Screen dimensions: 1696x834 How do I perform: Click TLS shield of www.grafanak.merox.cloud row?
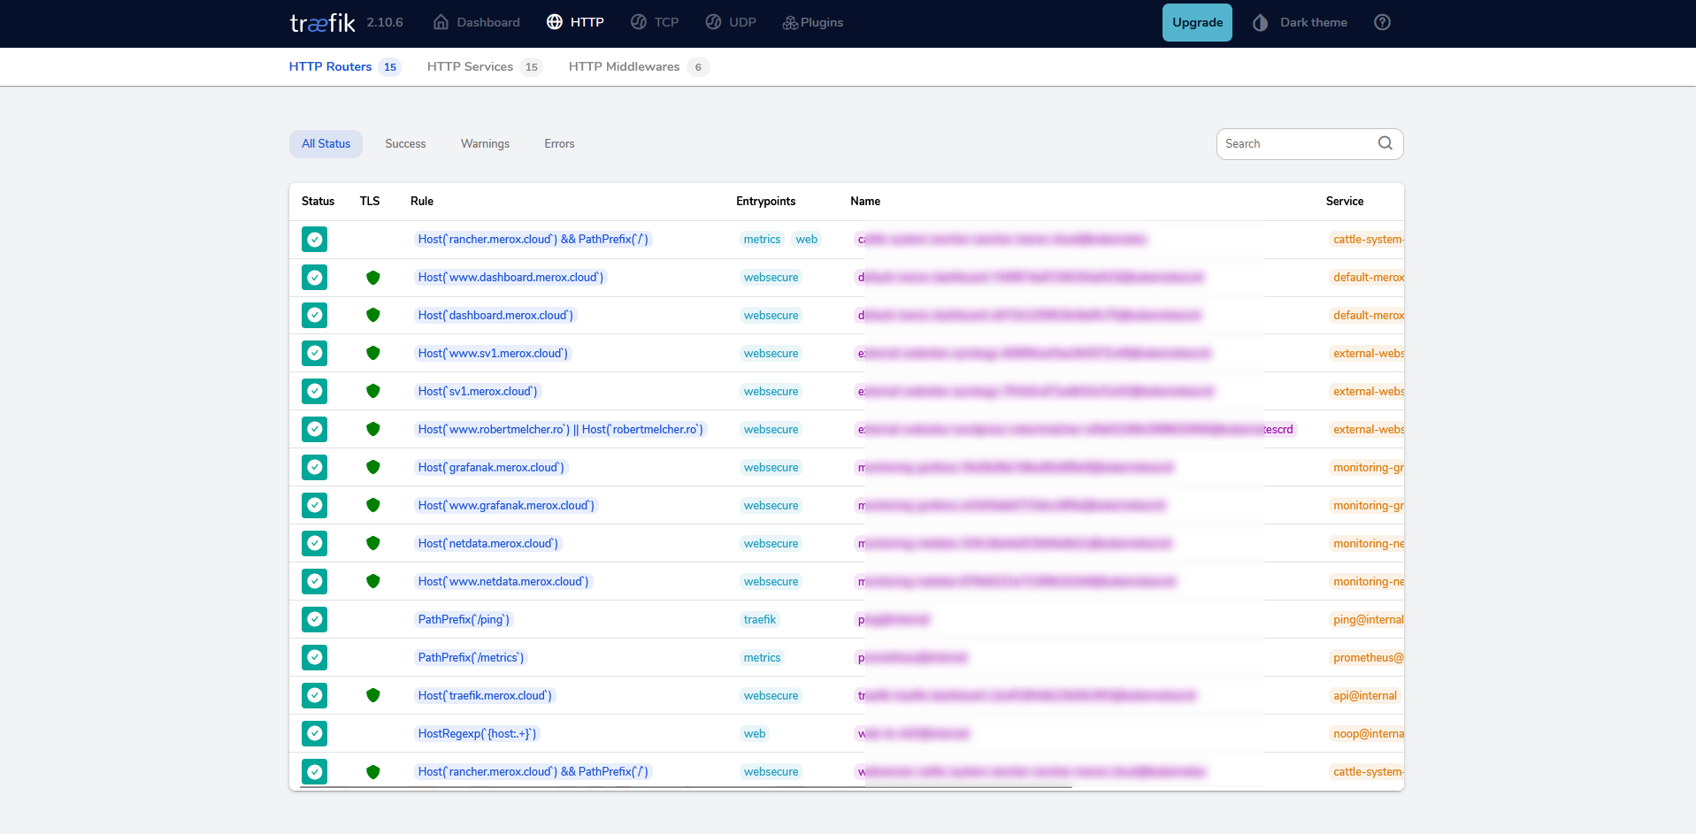(373, 505)
